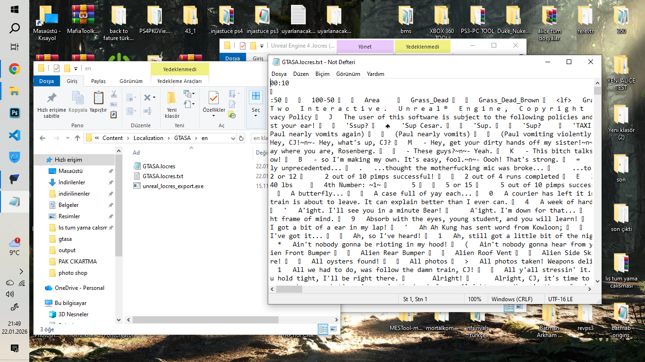Open File Explorer from the taskbar
645x362 pixels.
click(x=14, y=91)
